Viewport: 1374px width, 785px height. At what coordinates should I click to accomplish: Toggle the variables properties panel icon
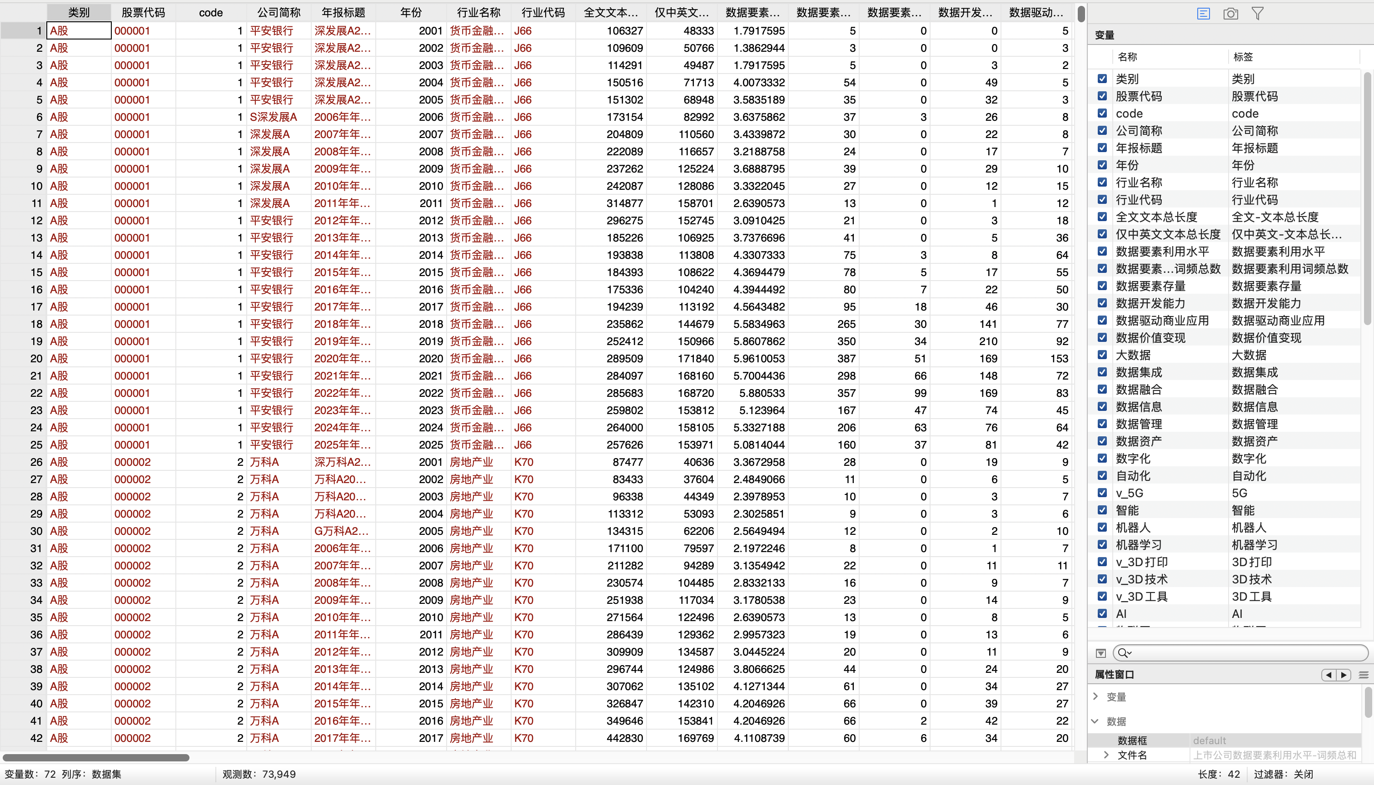1203,14
